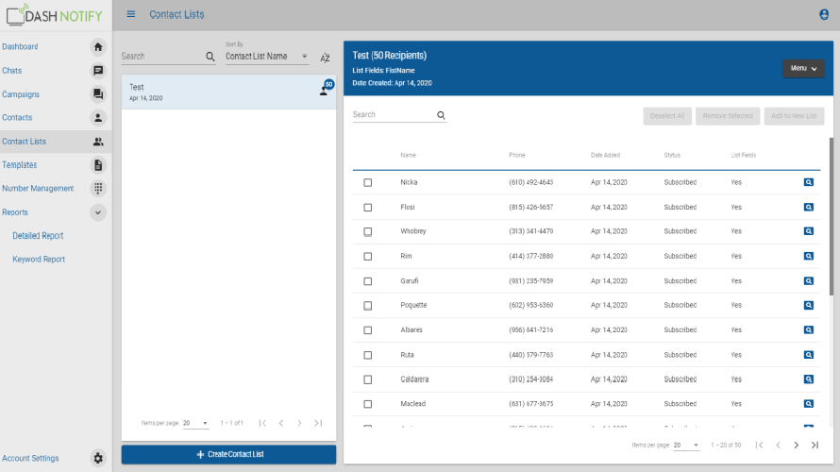The width and height of the screenshot is (840, 472).
Task: Go to next page of recipients
Action: click(x=796, y=446)
